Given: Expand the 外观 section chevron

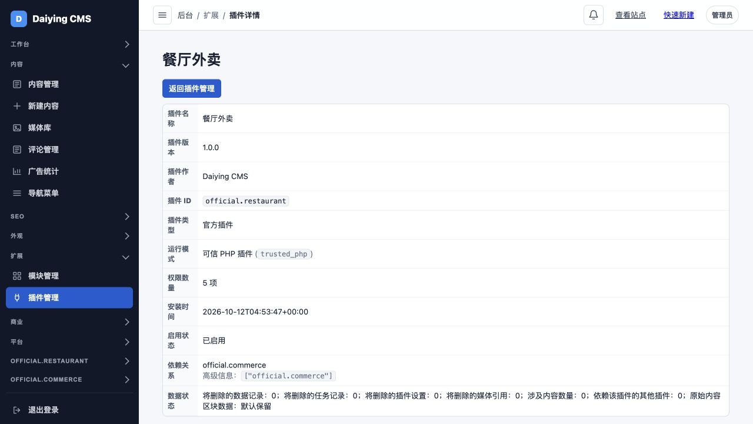Looking at the screenshot, I should click(x=127, y=236).
